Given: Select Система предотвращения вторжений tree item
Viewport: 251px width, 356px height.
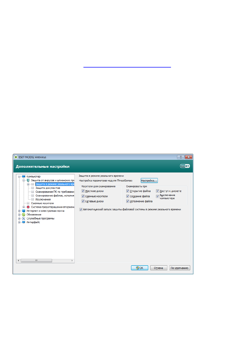Looking at the screenshot, I should (53, 207).
